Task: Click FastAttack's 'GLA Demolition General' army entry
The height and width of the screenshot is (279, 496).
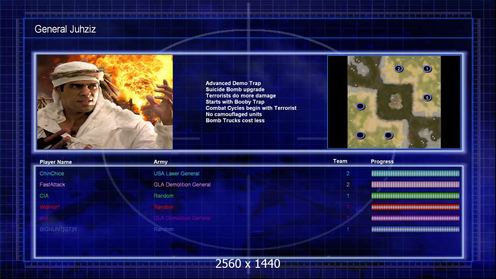Action: [182, 185]
